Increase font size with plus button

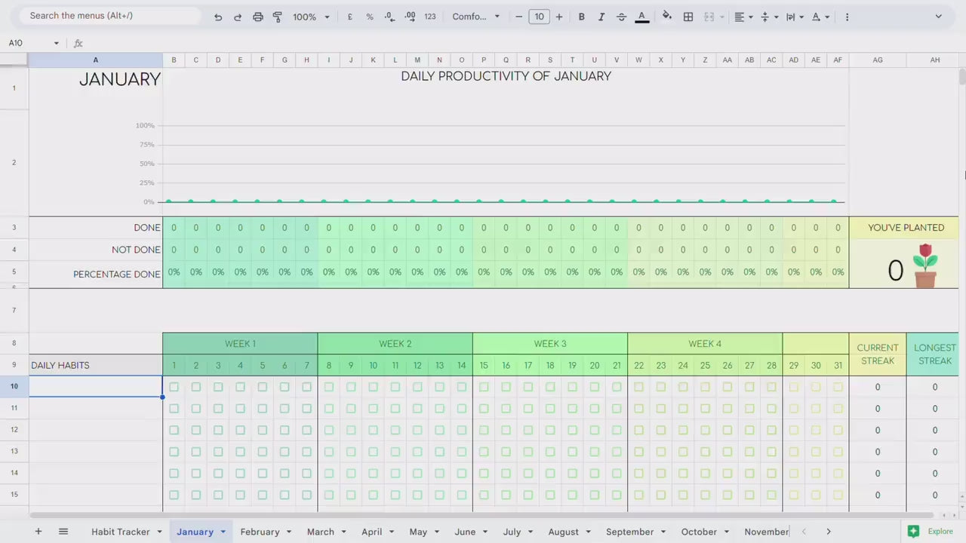[x=559, y=17]
